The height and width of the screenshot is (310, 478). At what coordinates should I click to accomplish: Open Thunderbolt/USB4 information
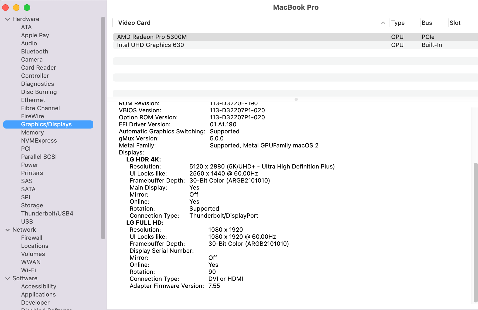coord(47,214)
